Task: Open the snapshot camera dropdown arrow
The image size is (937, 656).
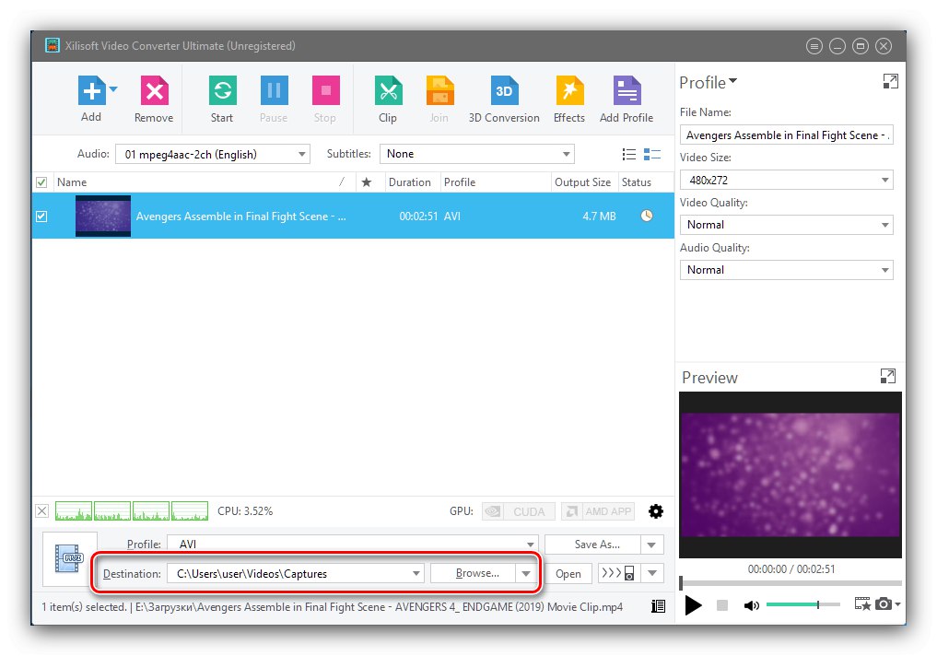Action: pyautogui.click(x=897, y=604)
